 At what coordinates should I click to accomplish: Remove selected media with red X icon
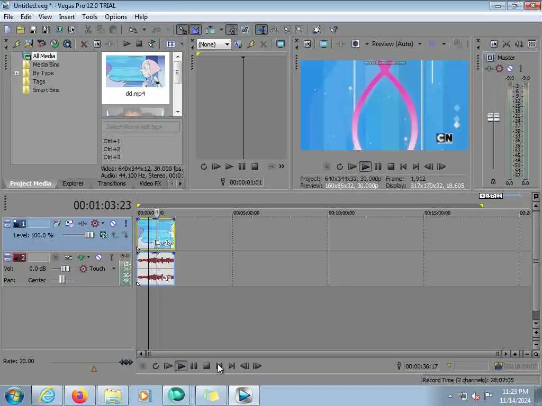pyautogui.click(x=84, y=44)
